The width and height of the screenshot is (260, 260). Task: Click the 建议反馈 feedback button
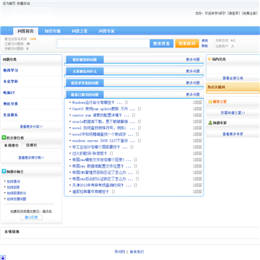tap(31, 217)
